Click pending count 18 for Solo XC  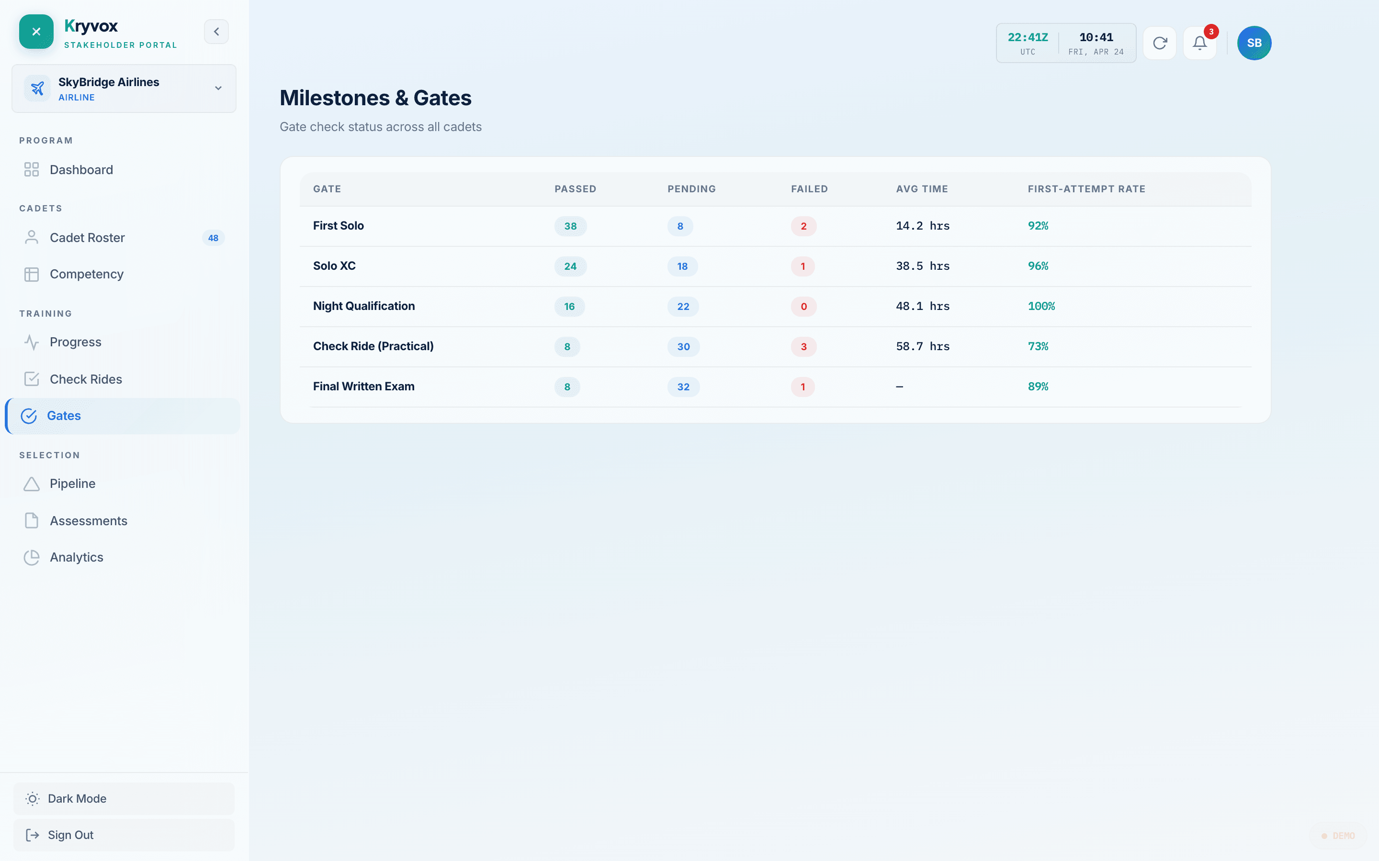click(682, 266)
